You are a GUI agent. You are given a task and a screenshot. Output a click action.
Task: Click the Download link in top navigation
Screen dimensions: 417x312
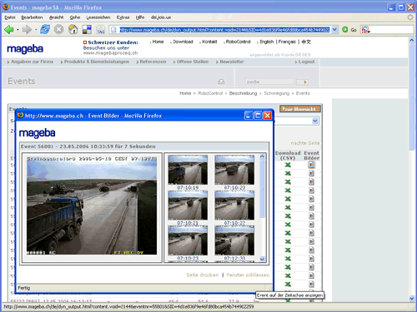[183, 42]
